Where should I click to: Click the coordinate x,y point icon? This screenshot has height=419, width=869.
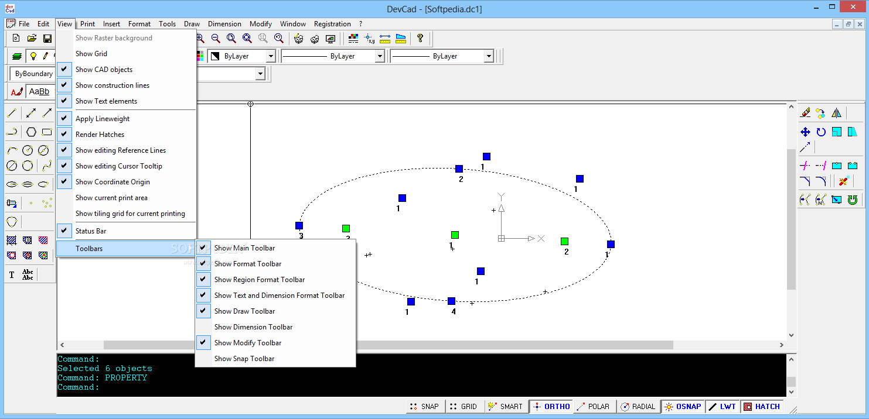pos(369,39)
